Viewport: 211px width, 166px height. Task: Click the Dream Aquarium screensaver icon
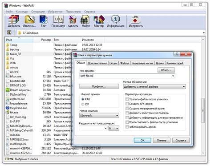pyautogui.click(x=8, y=90)
